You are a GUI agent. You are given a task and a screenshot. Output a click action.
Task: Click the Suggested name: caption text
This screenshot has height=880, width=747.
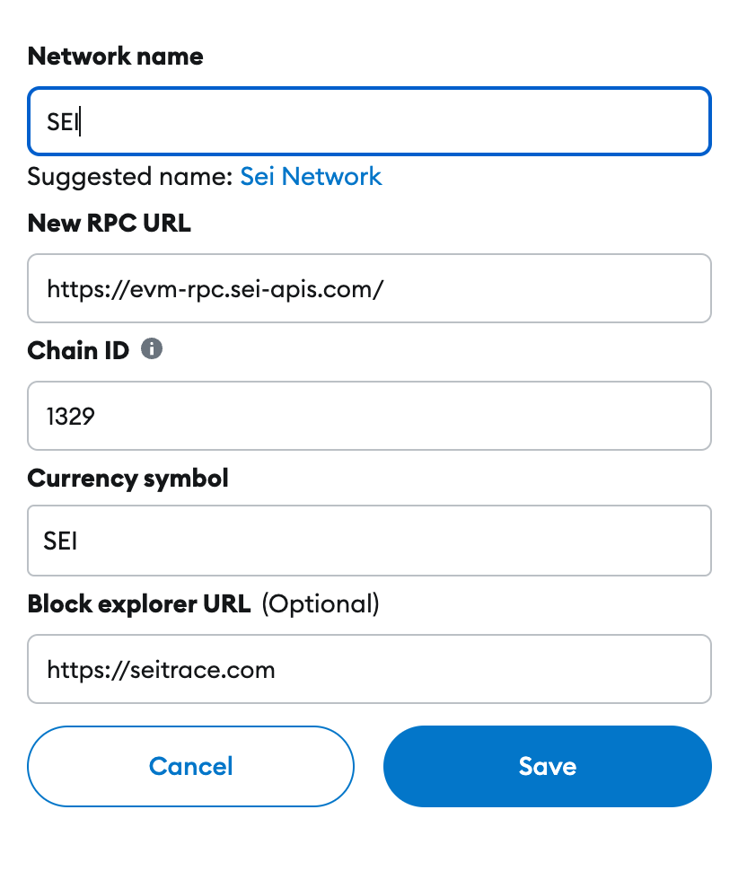[x=130, y=176]
